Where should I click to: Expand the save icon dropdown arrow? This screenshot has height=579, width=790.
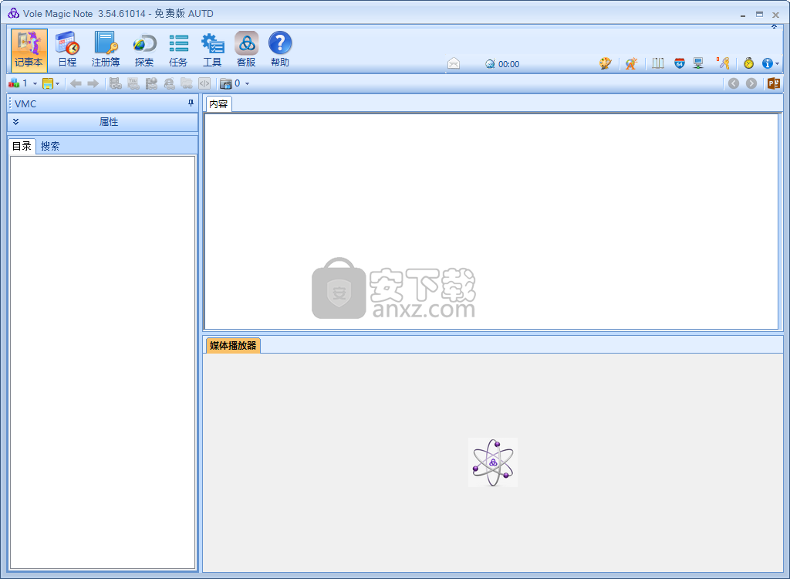pos(57,83)
